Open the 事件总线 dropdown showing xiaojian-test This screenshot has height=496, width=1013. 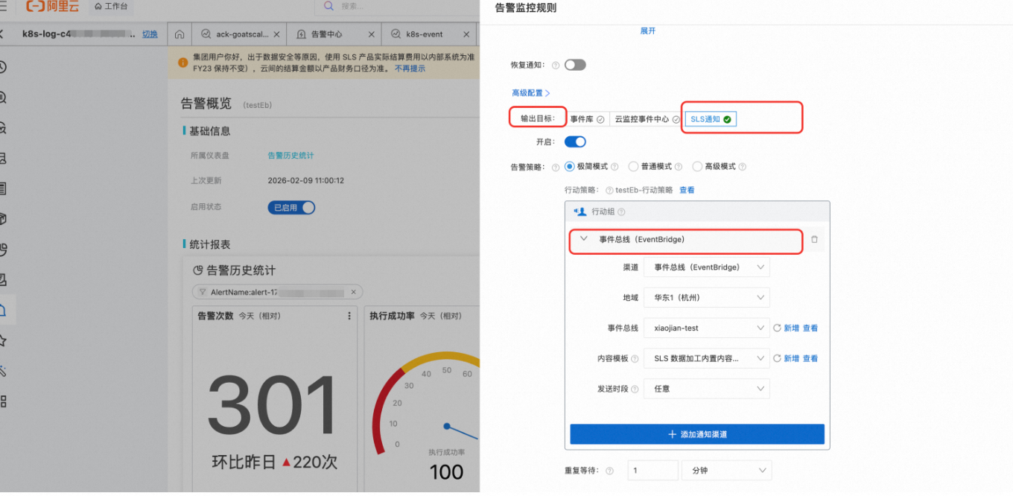pos(706,328)
